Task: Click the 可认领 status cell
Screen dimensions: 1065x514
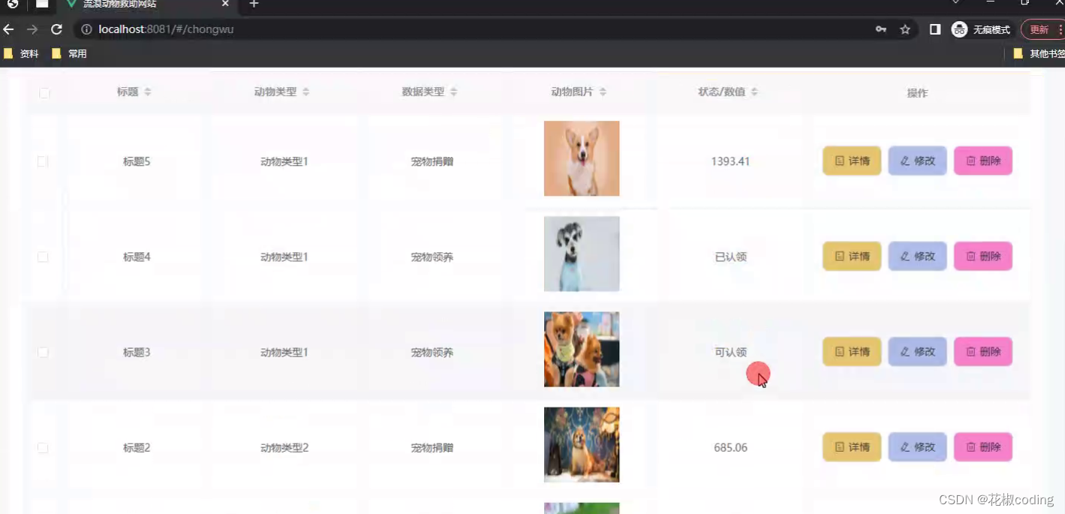Action: pos(730,352)
